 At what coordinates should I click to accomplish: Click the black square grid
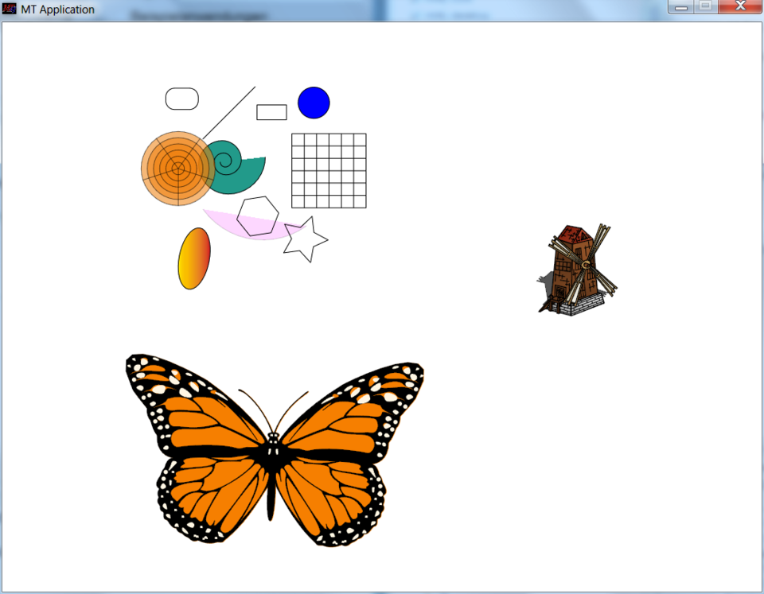[329, 170]
